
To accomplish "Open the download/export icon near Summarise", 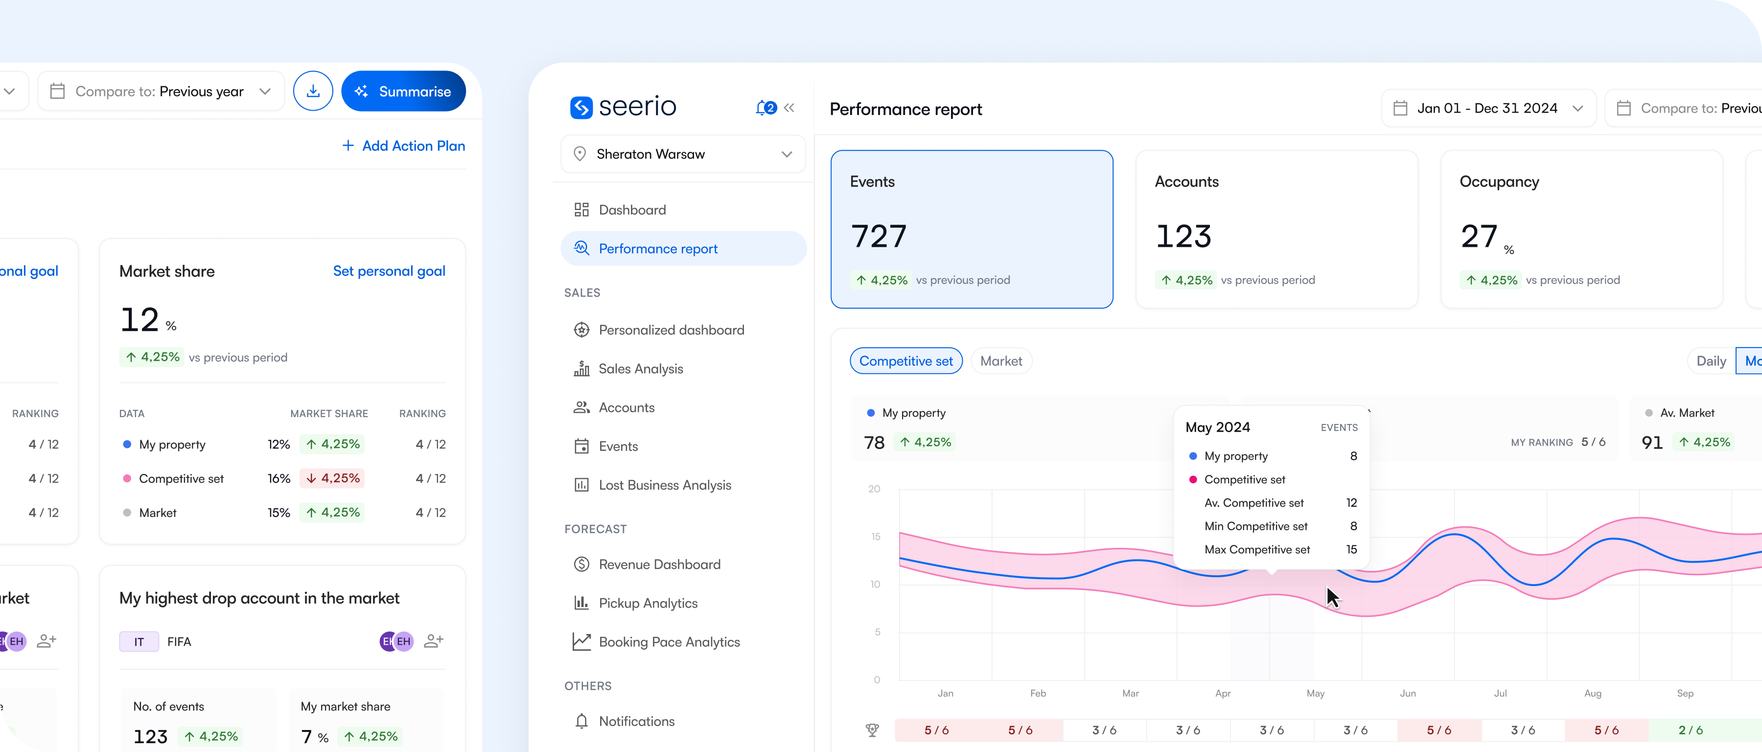I will point(313,91).
